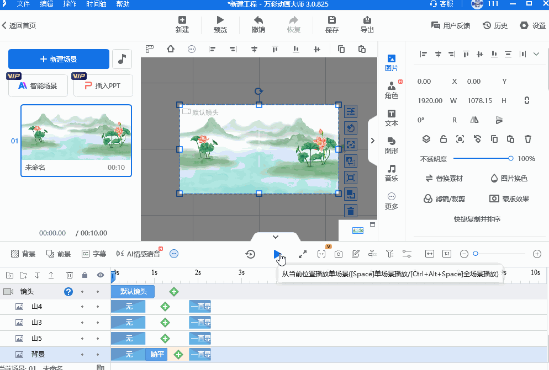Screen dimensions: 549x370
Task: Toggle the eye visibility icon in timeline header
Action: point(101,275)
